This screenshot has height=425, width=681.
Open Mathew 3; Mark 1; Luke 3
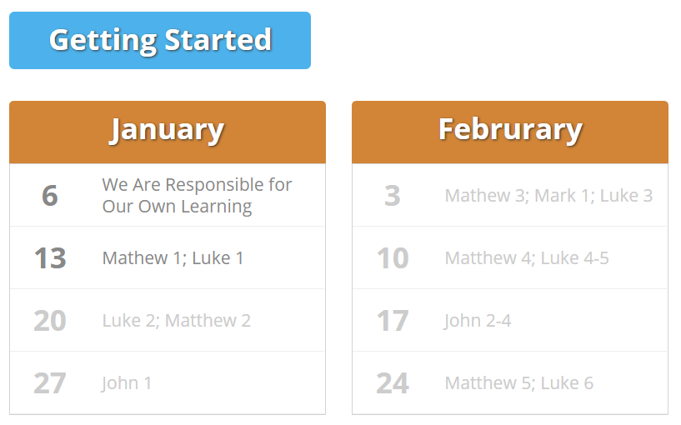pos(548,195)
